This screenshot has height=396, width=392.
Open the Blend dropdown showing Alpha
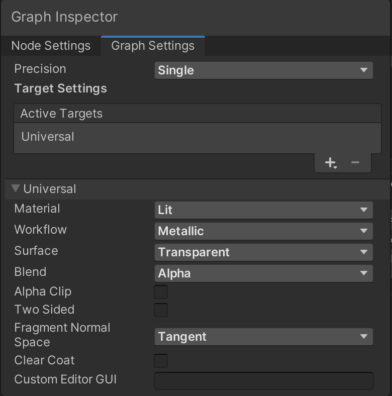coord(263,273)
